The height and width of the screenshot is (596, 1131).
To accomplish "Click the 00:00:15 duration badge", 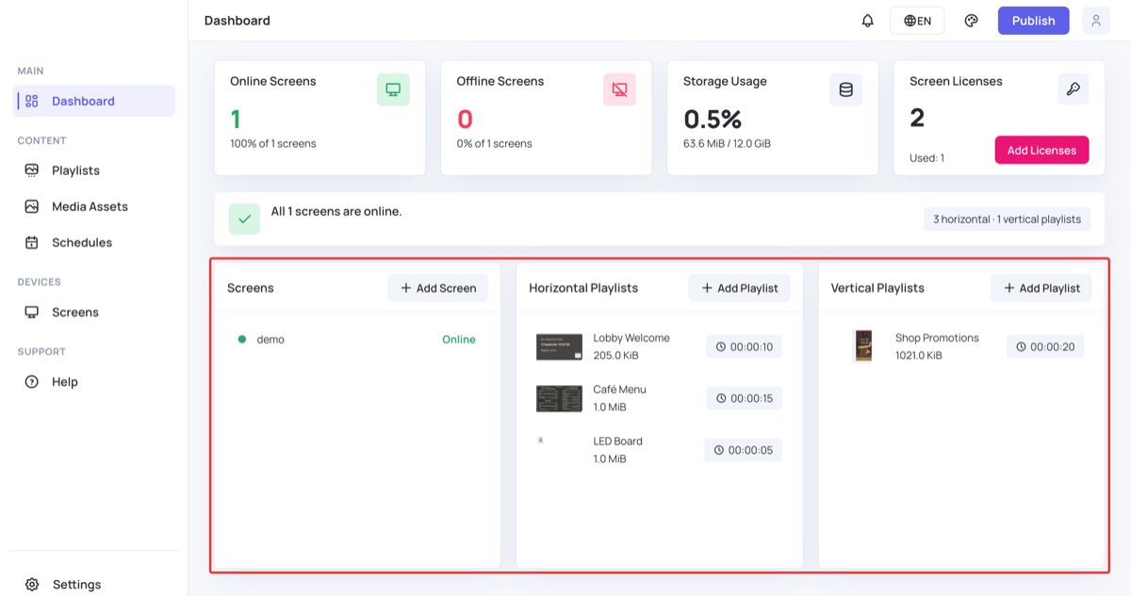I will tap(744, 398).
